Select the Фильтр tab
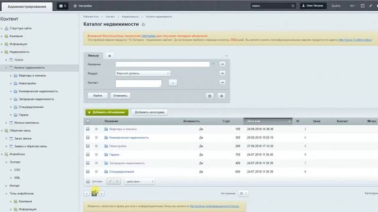The image size is (378, 212). pyautogui.click(x=93, y=55)
